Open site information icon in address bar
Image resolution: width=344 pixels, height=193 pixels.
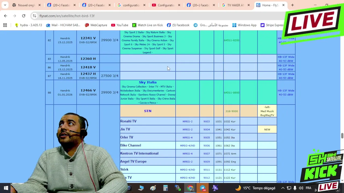click(x=34, y=16)
